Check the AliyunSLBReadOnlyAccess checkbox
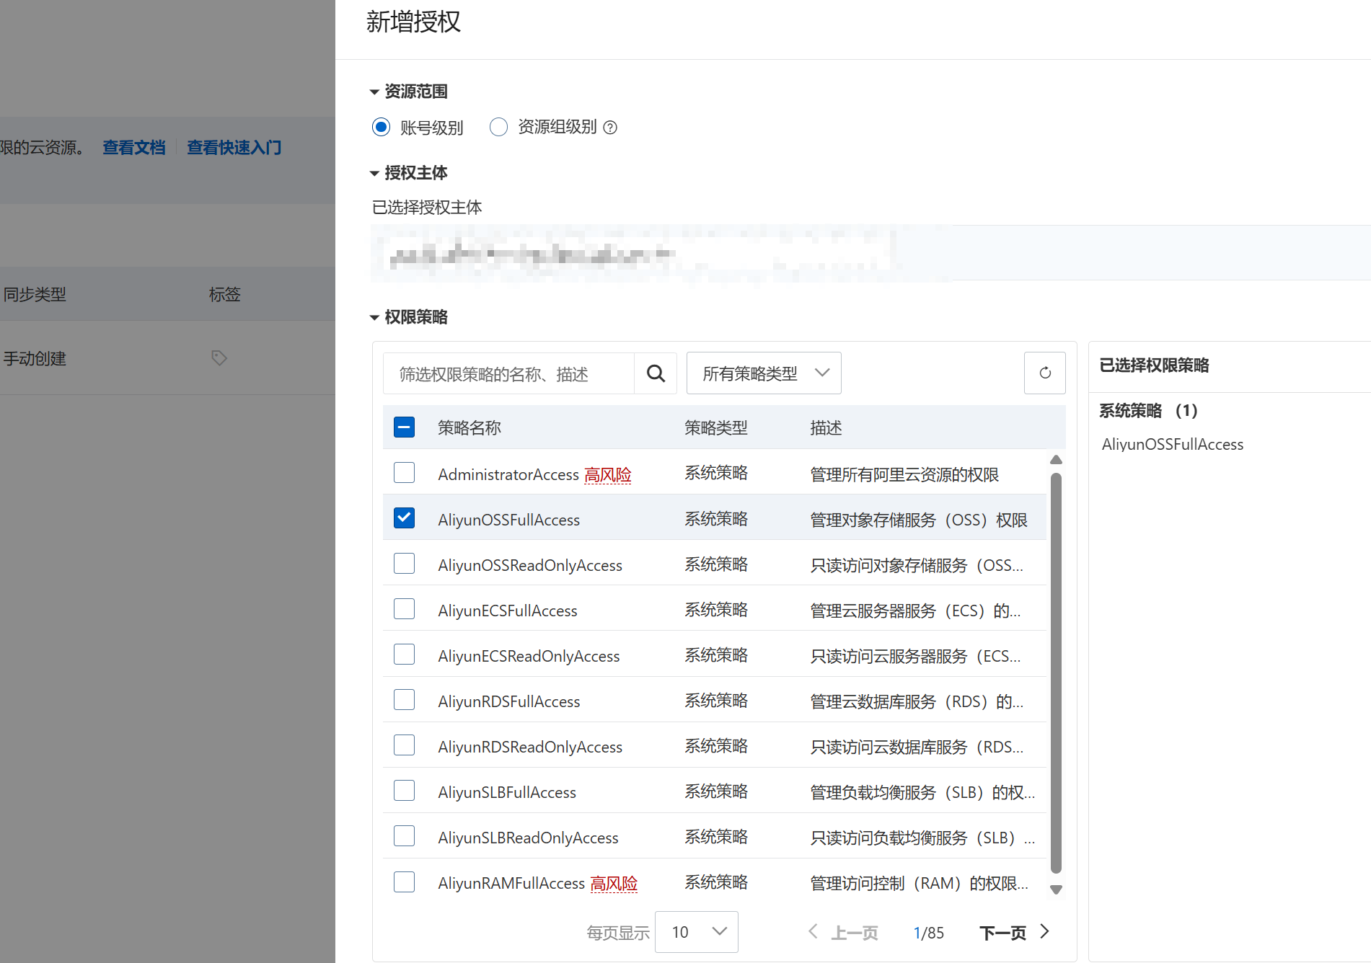Image resolution: width=1371 pixels, height=963 pixels. pyautogui.click(x=404, y=836)
